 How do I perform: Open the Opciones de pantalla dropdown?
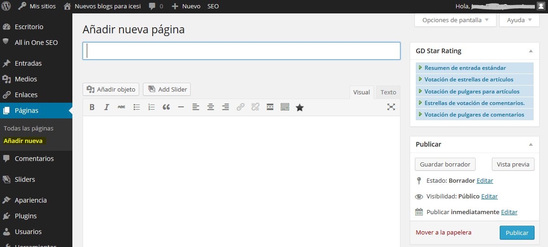tap(455, 20)
